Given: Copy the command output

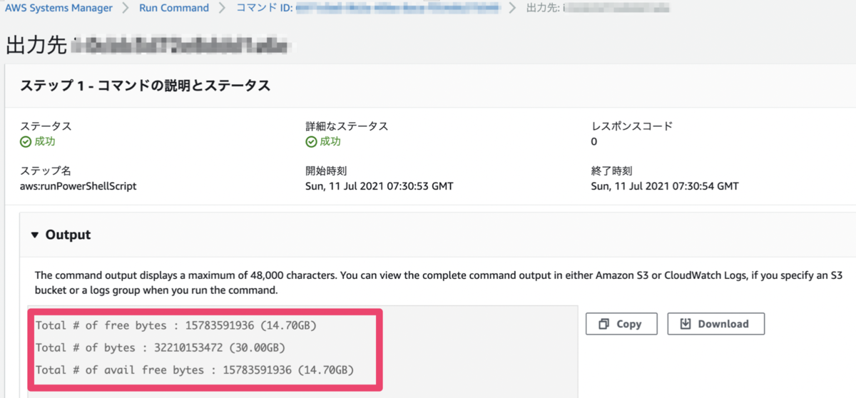Looking at the screenshot, I should click(620, 324).
